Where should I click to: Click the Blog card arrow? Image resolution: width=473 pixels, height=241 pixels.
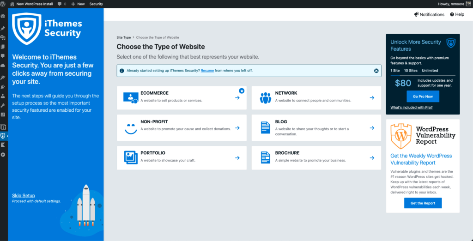pos(372,128)
